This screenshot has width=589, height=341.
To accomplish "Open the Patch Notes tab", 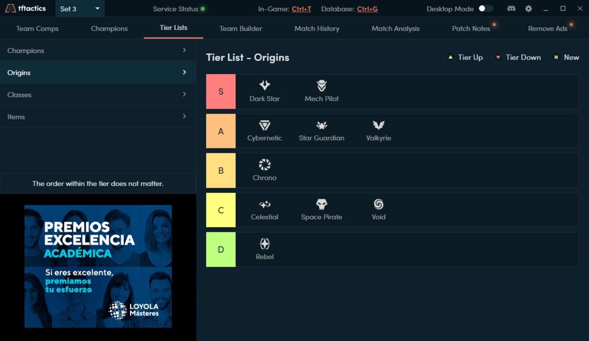I will pos(471,29).
